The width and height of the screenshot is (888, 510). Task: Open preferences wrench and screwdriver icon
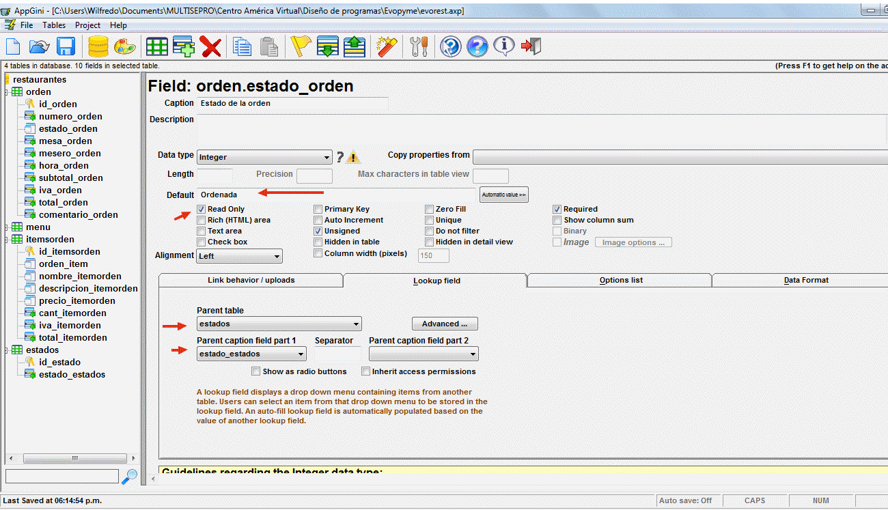click(x=419, y=46)
